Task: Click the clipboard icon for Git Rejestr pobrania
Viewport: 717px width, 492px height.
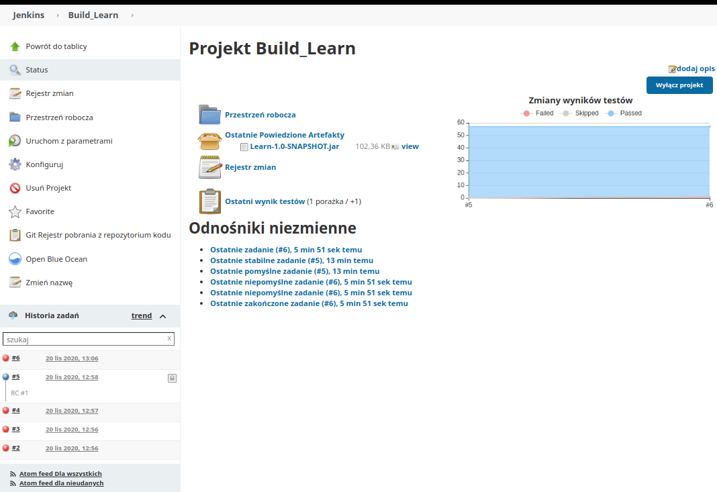Action: click(15, 235)
